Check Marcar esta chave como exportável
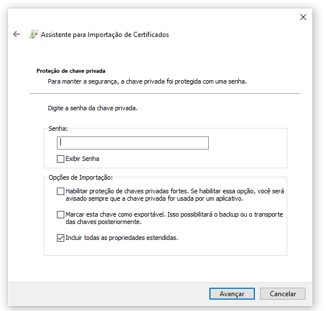The width and height of the screenshot is (326, 311). (x=60, y=214)
